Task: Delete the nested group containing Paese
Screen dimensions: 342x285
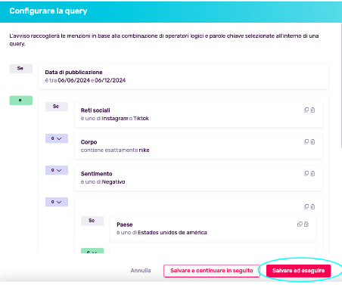Action: coord(312,206)
